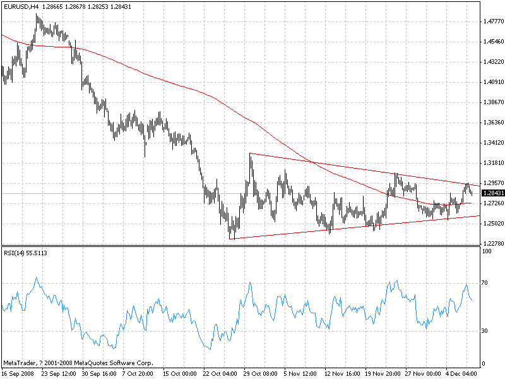Click the 5 Nov 12:00 time label
Image resolution: width=505 pixels, height=379 pixels.
point(300,374)
